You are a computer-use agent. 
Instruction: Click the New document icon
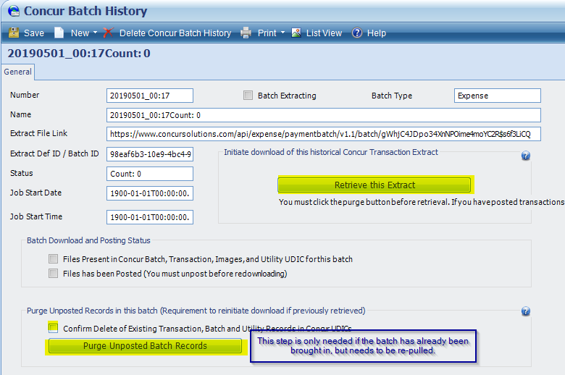click(x=59, y=33)
